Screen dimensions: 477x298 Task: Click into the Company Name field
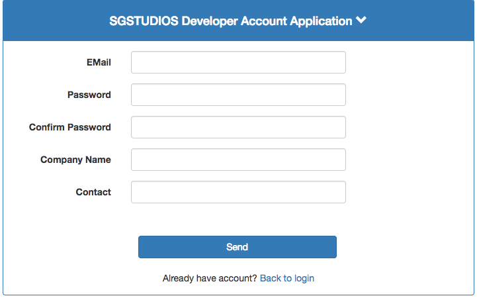pos(238,160)
